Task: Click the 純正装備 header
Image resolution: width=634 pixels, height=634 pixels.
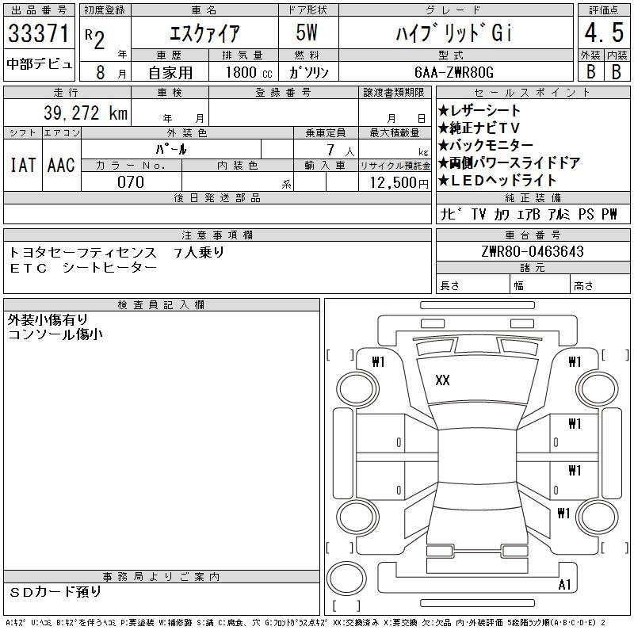Action: 533,197
